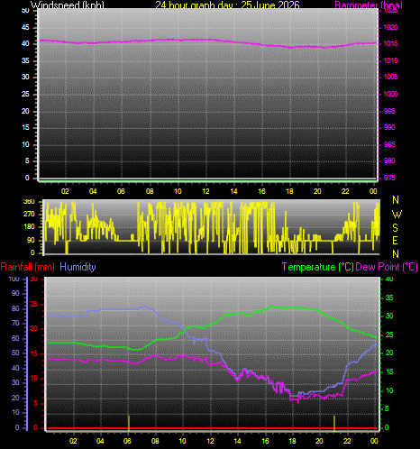Click the red 30 on rainfall axis

click(34, 279)
